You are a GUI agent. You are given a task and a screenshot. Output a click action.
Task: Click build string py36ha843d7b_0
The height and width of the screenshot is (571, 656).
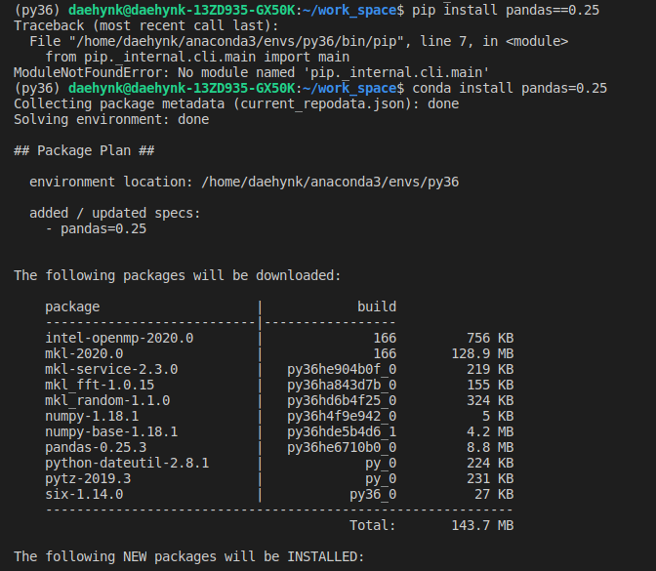coord(342,385)
